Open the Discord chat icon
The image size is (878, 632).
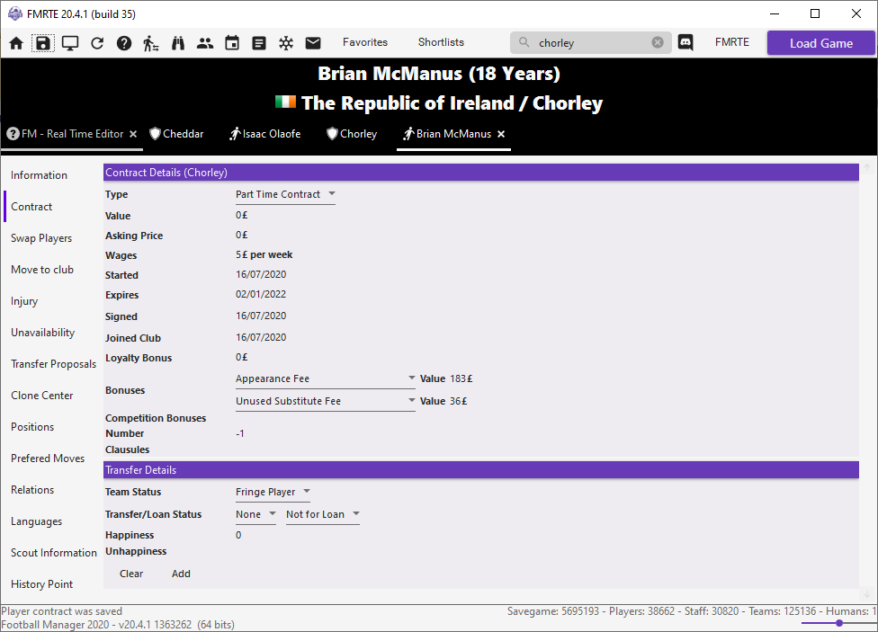click(x=685, y=42)
